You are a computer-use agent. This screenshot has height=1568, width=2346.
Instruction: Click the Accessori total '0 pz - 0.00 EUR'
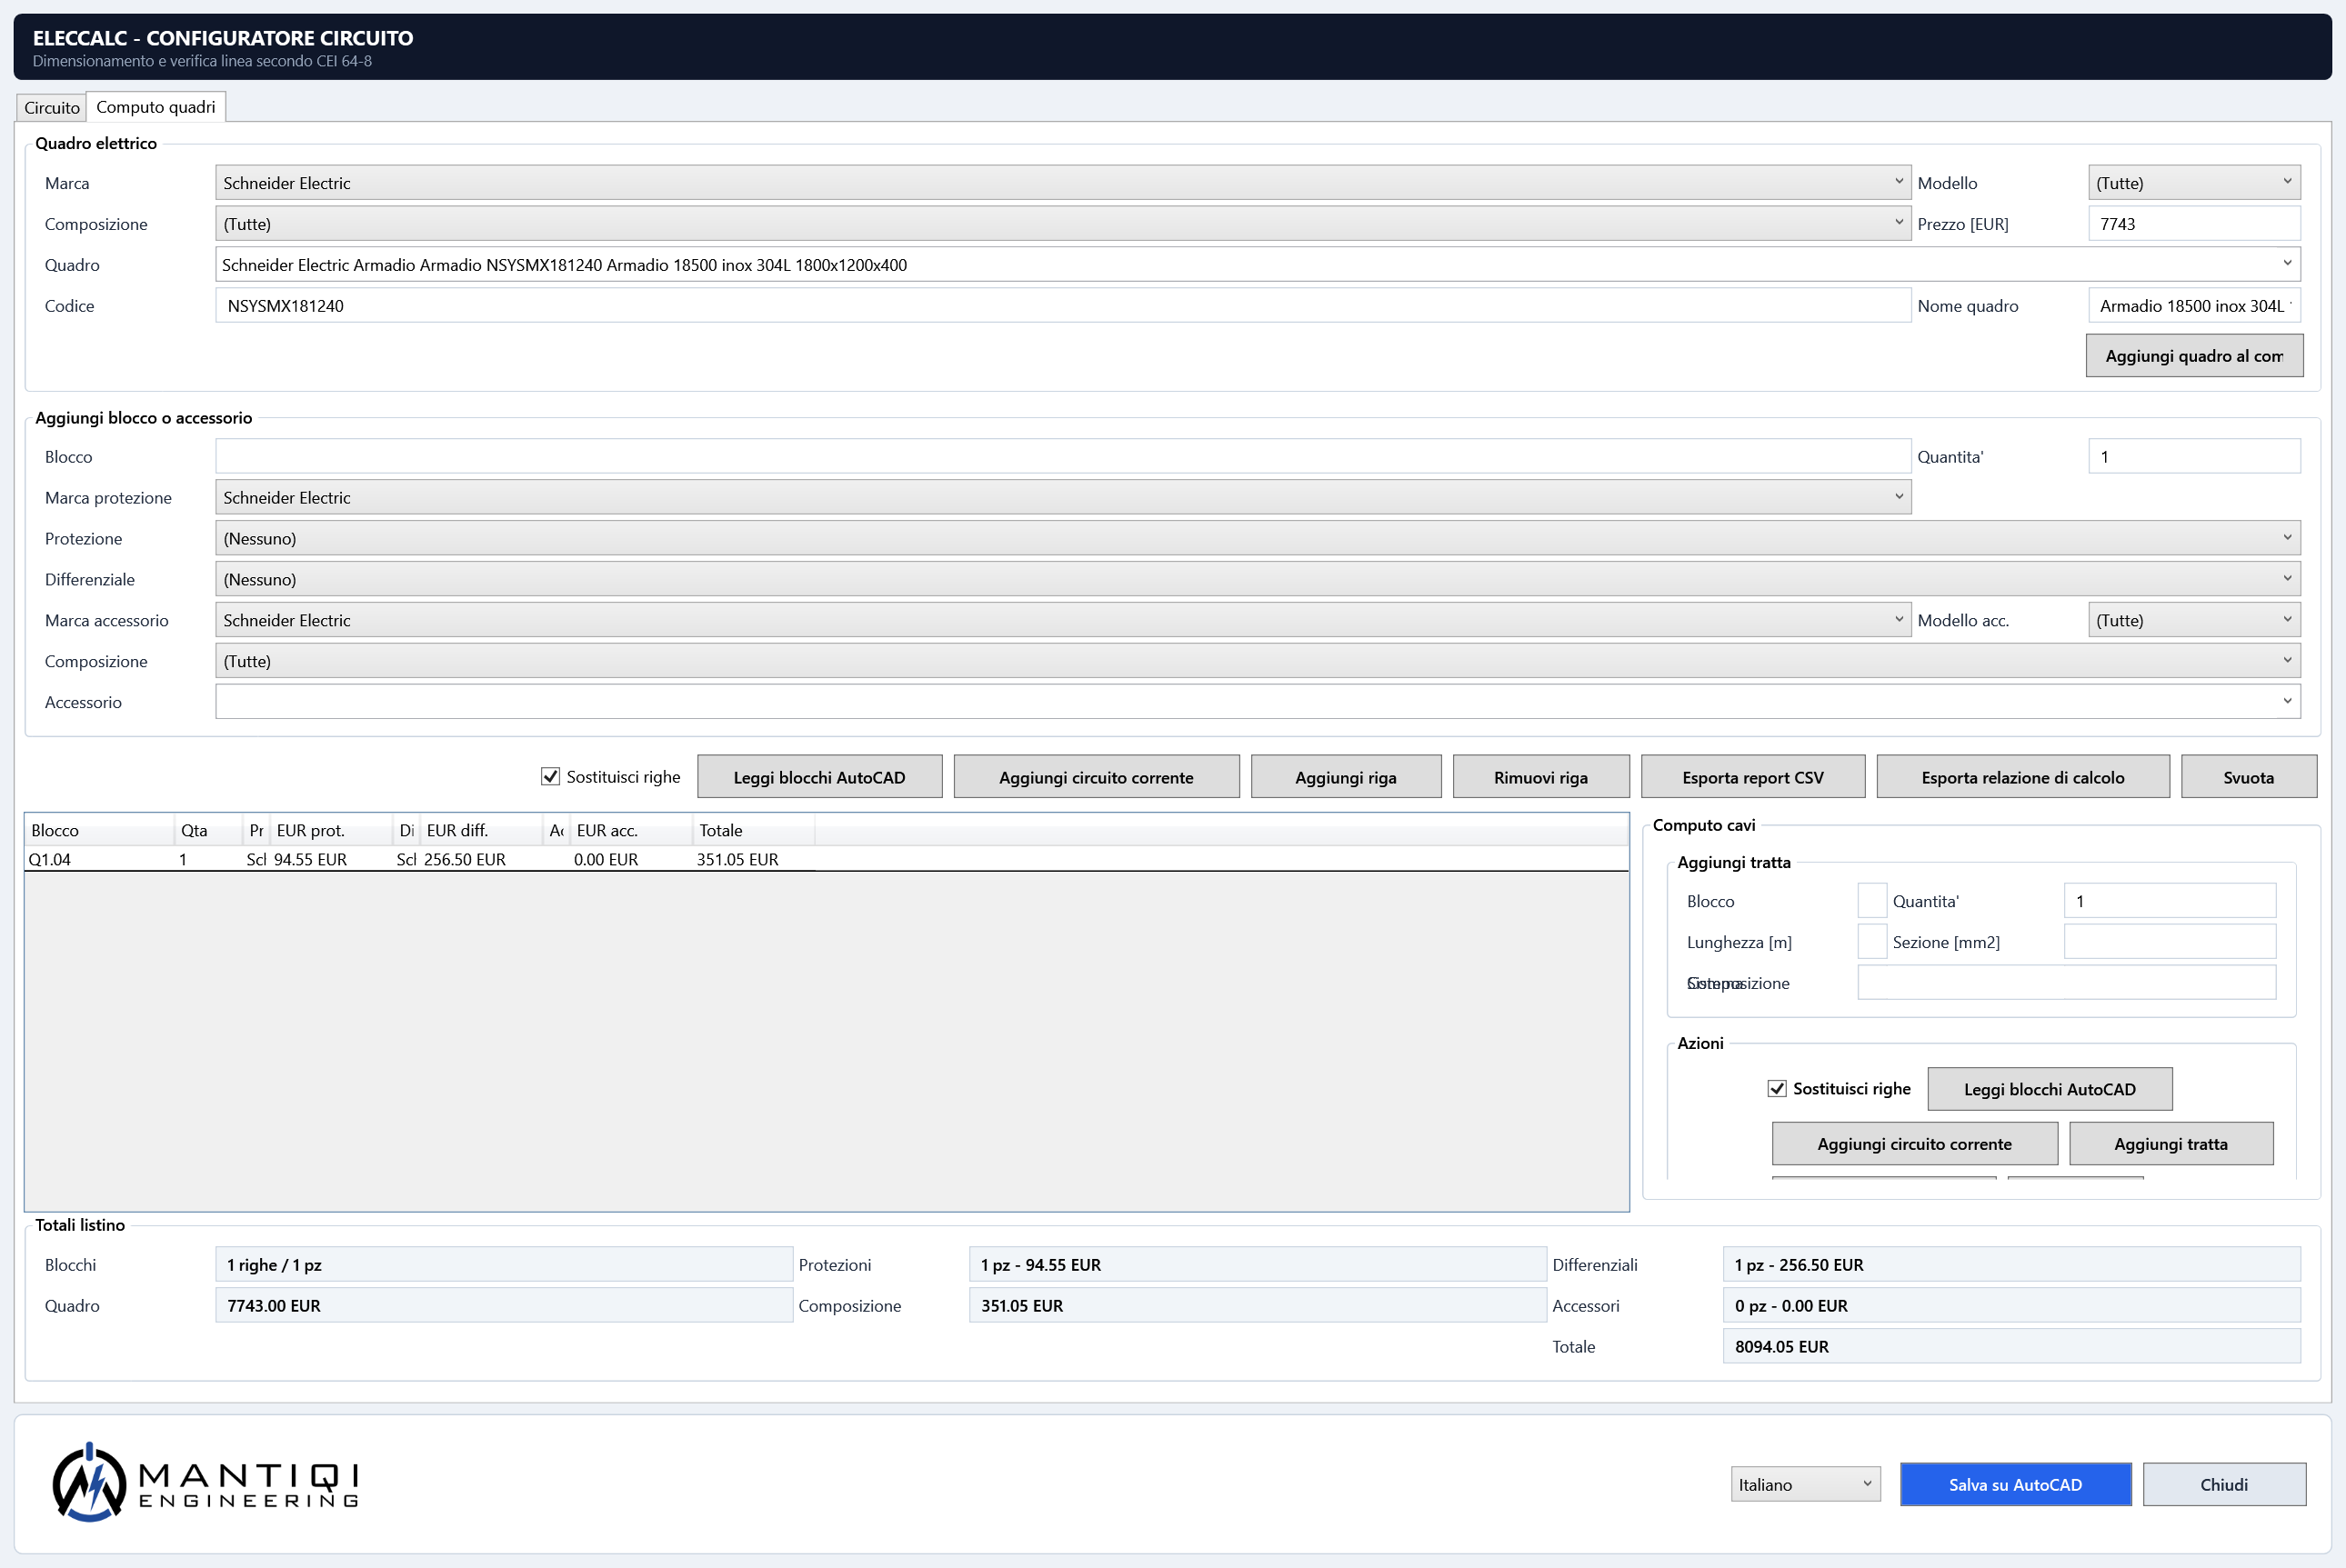(x=2012, y=1306)
